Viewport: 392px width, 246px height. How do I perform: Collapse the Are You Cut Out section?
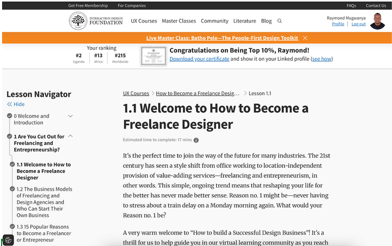(70, 136)
